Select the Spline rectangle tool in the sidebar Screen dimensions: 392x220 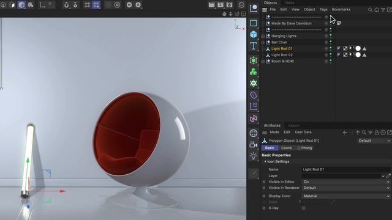point(254,23)
